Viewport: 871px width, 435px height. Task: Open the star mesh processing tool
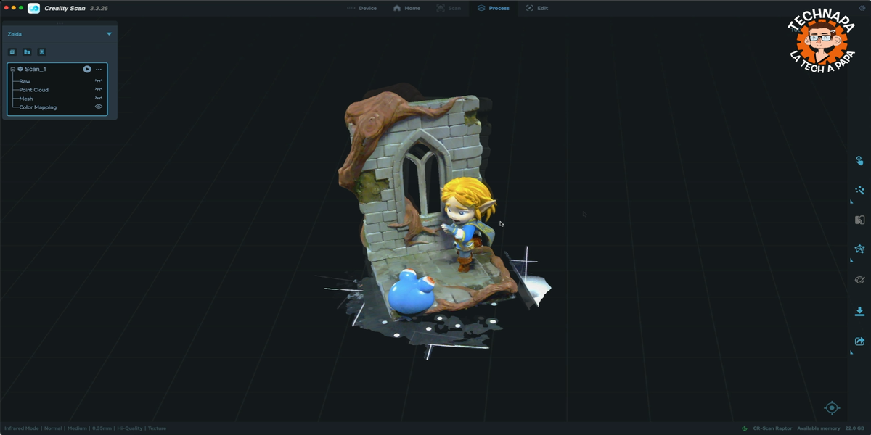(x=859, y=249)
